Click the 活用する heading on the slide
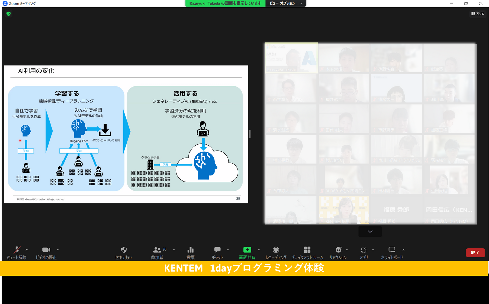Image resolution: width=489 pixels, height=304 pixels. click(185, 94)
